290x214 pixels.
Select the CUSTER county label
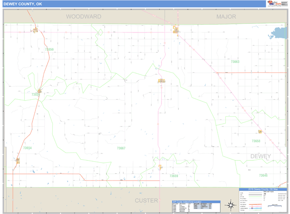(146, 200)
